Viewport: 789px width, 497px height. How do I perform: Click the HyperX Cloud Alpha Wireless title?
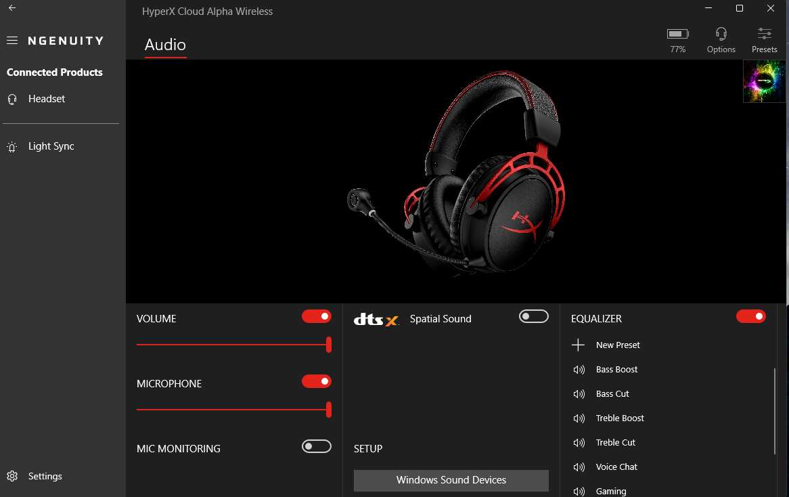[x=207, y=11]
